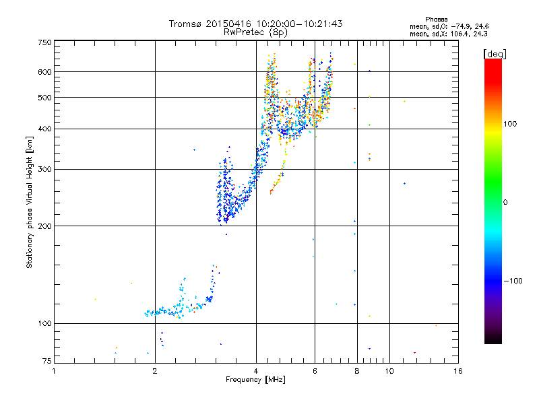The image size is (539, 404).
Task: Click the "Stationary phase Virtual Height [km]" axis label
Action: tap(29, 202)
